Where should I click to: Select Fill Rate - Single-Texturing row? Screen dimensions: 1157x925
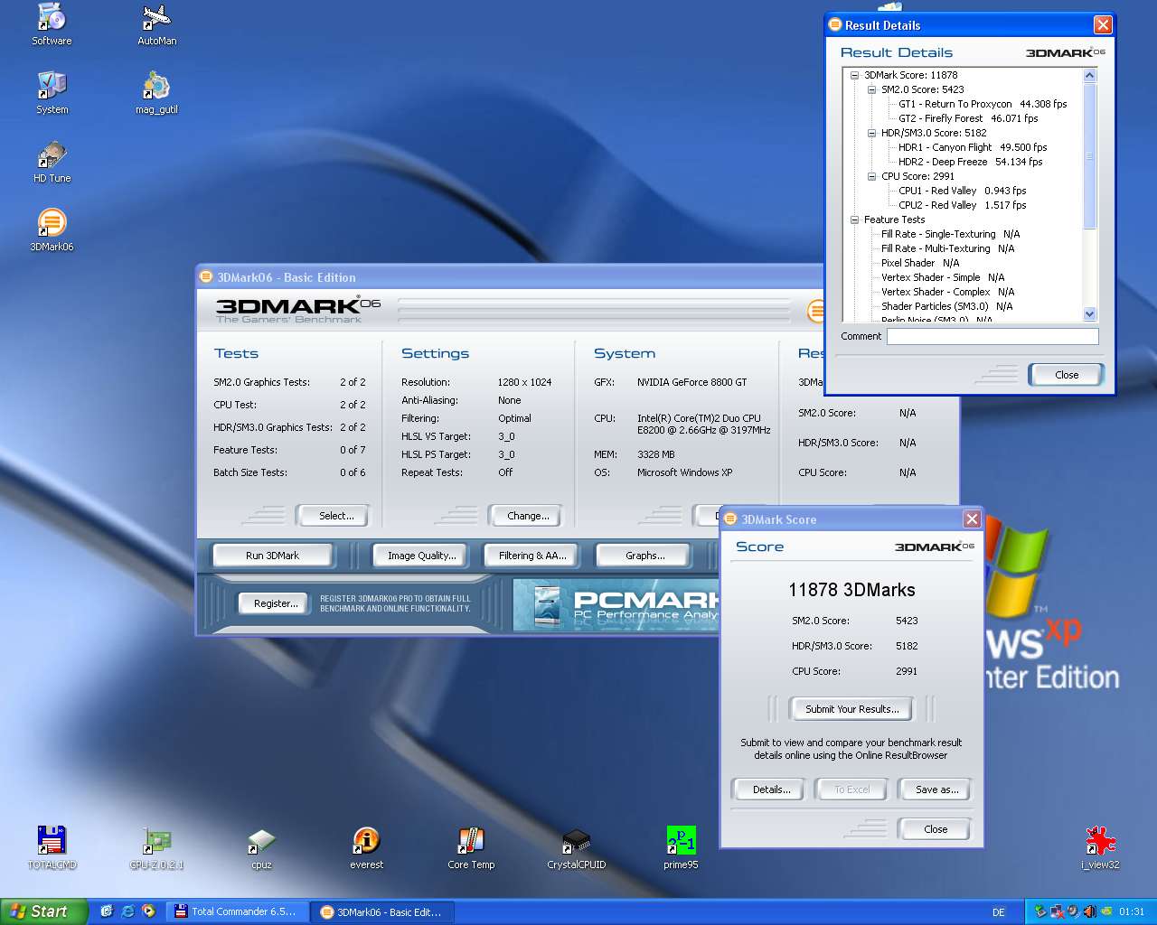click(950, 234)
